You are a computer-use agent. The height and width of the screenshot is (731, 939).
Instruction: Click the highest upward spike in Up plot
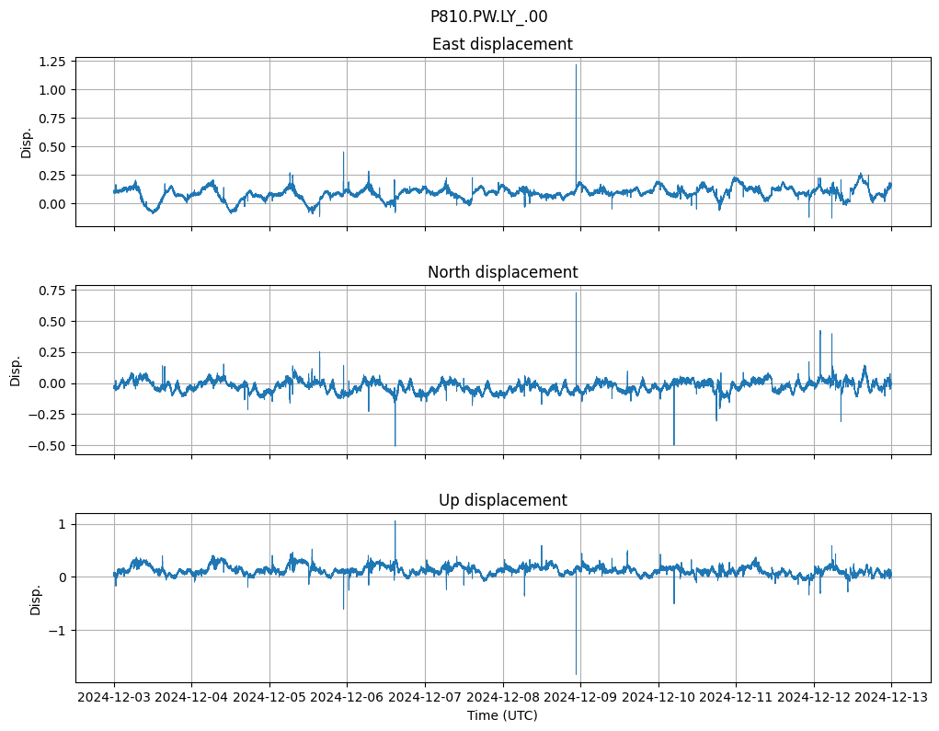click(395, 521)
